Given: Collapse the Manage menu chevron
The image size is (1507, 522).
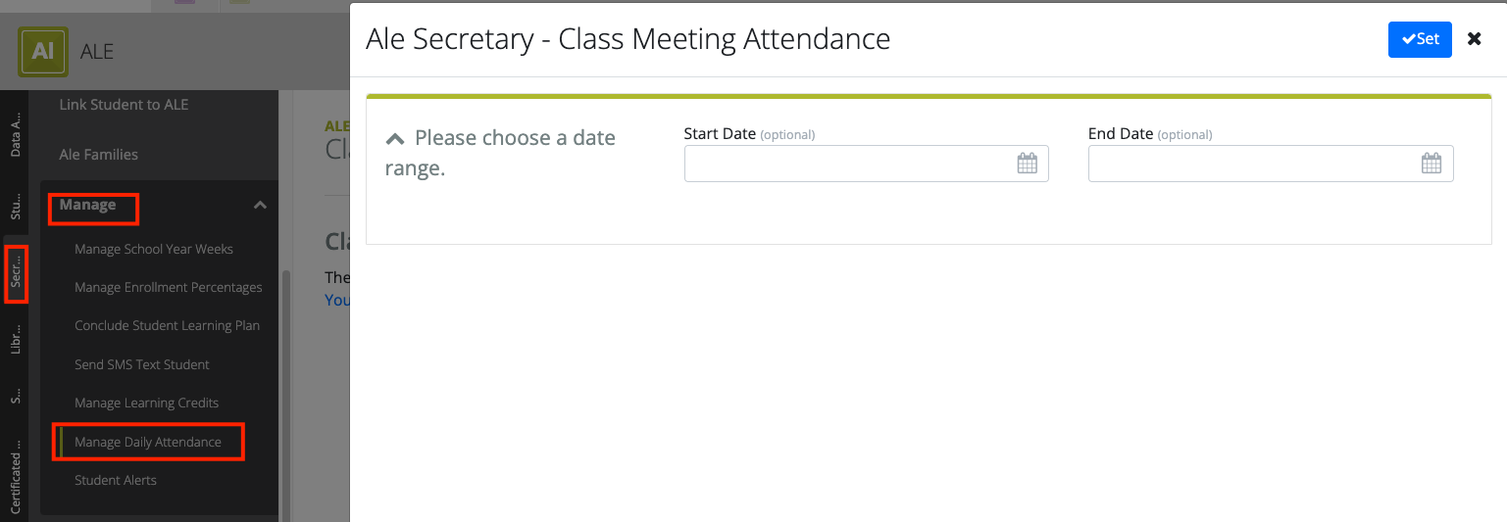Looking at the screenshot, I should [x=260, y=205].
